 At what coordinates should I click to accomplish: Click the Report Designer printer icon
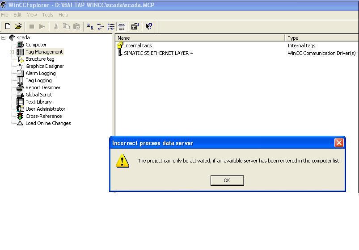tap(20, 87)
